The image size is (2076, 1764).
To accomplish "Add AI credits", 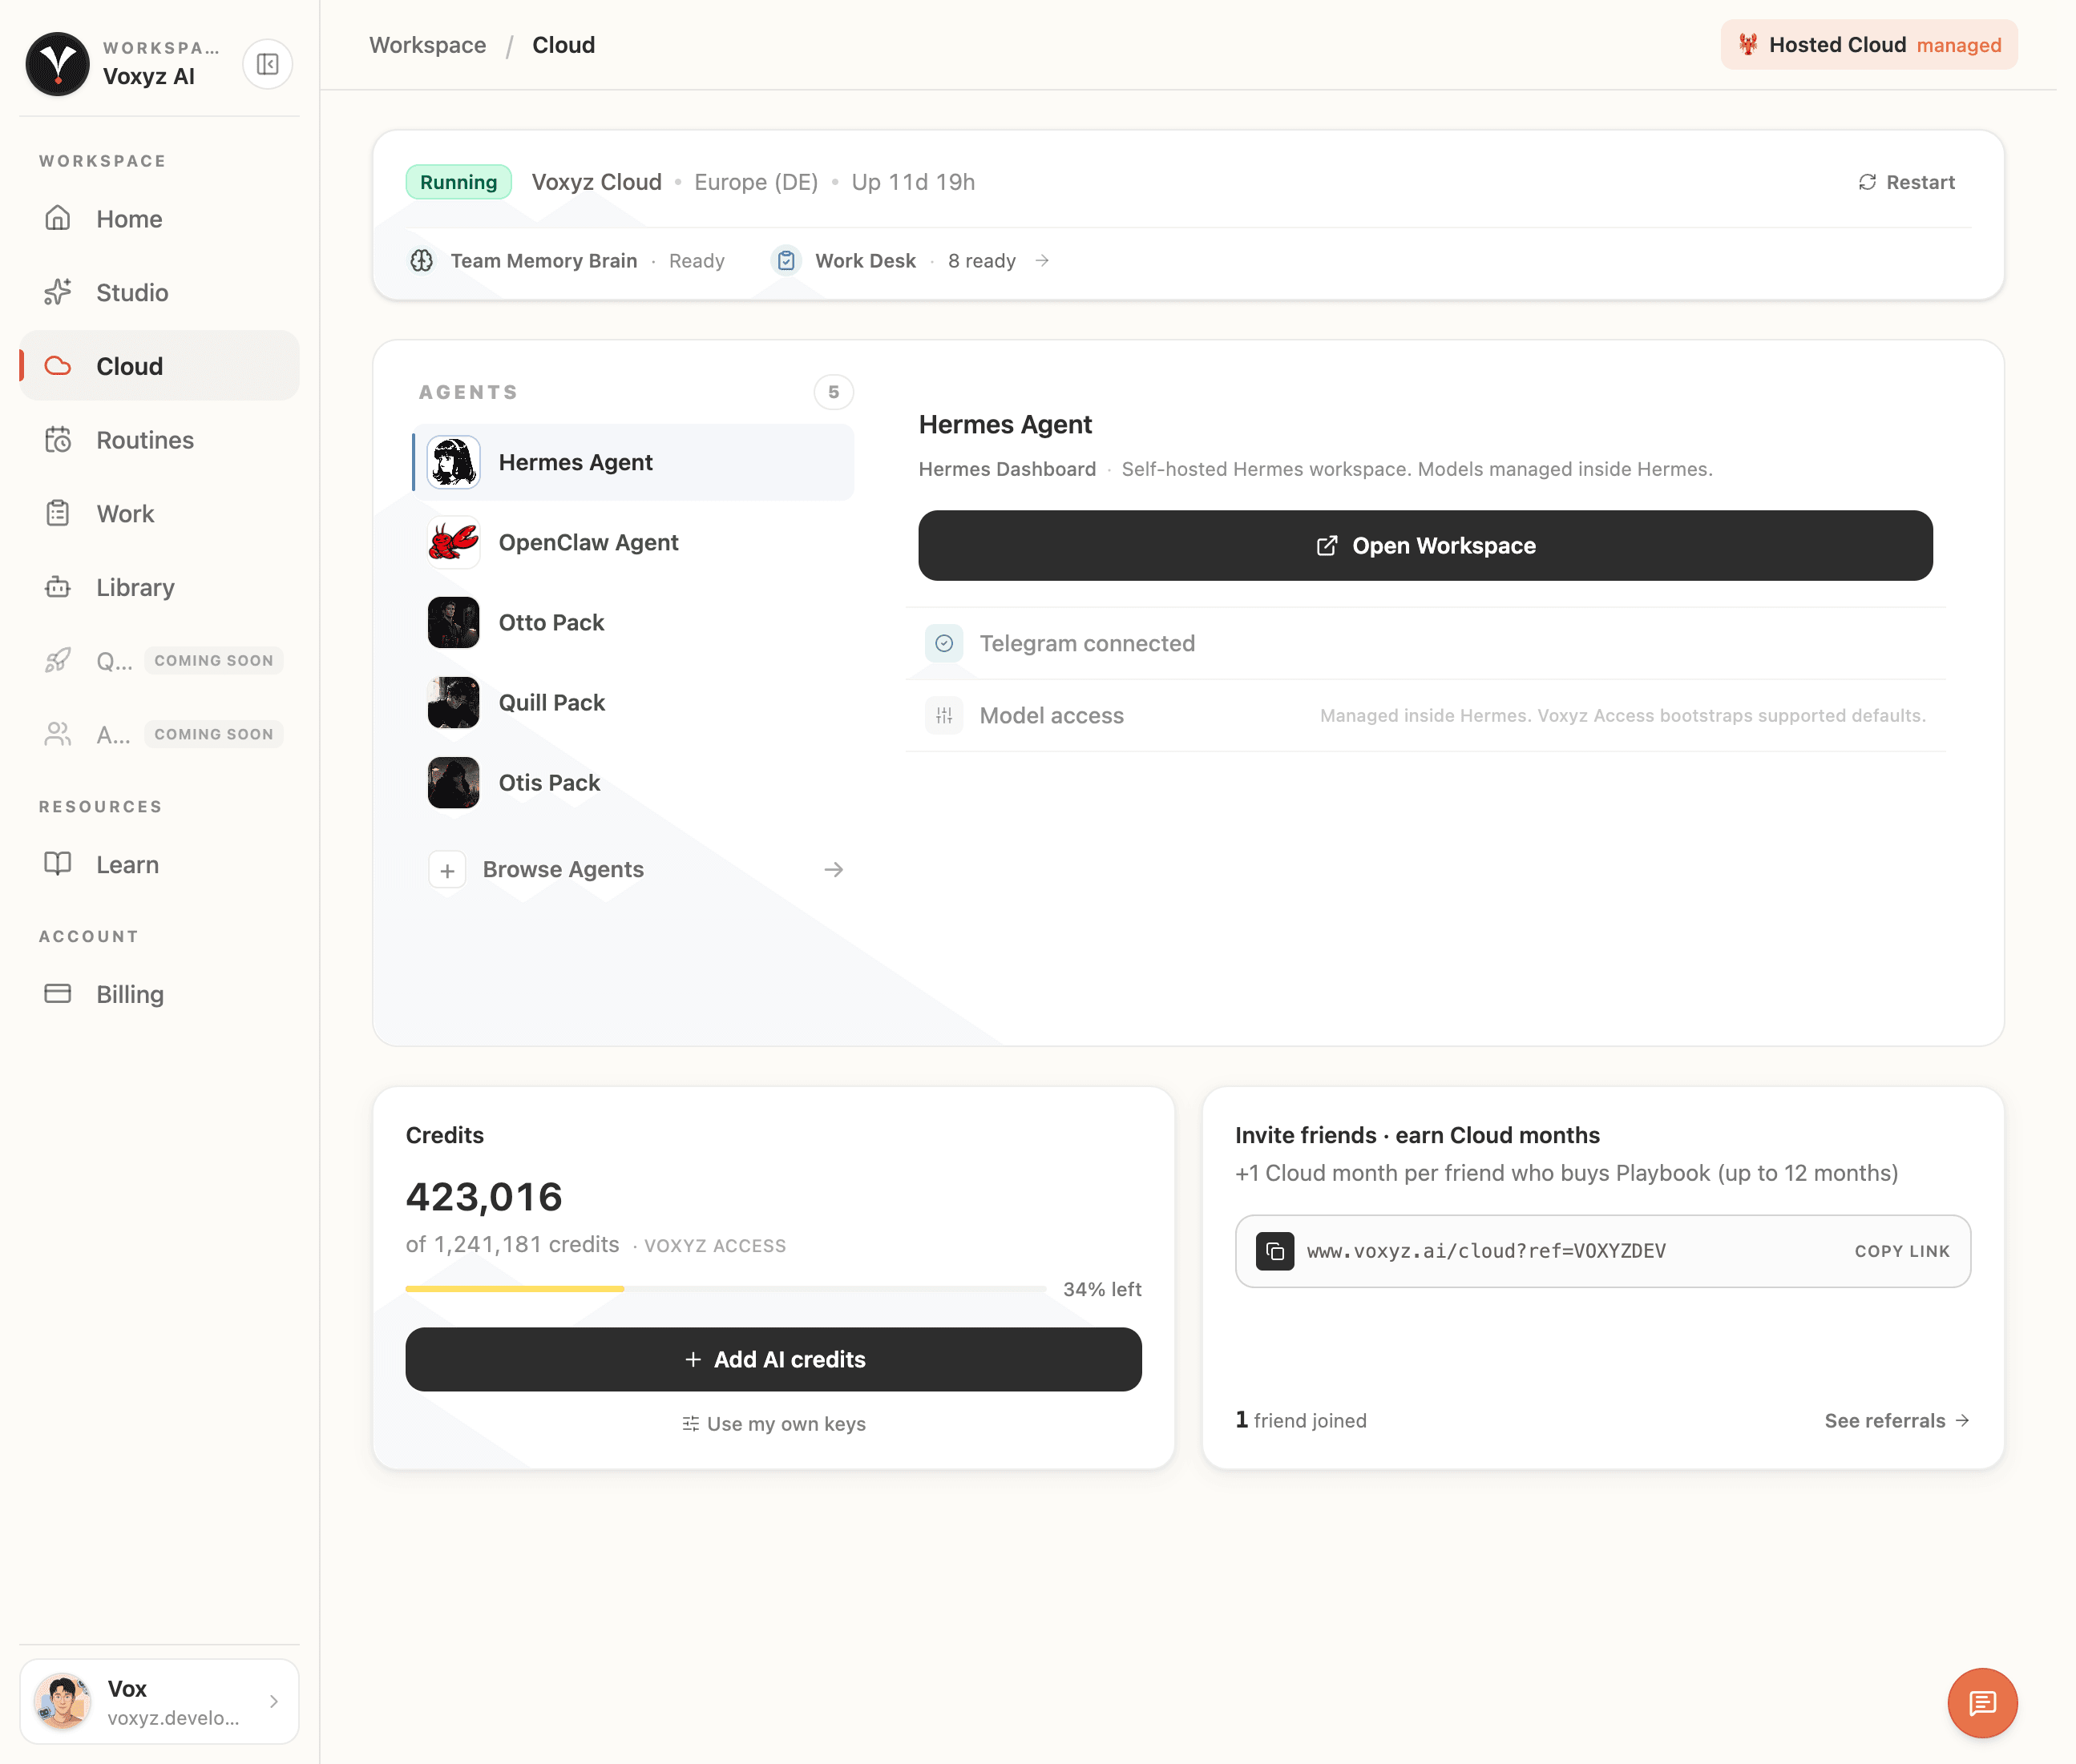I will pyautogui.click(x=773, y=1360).
